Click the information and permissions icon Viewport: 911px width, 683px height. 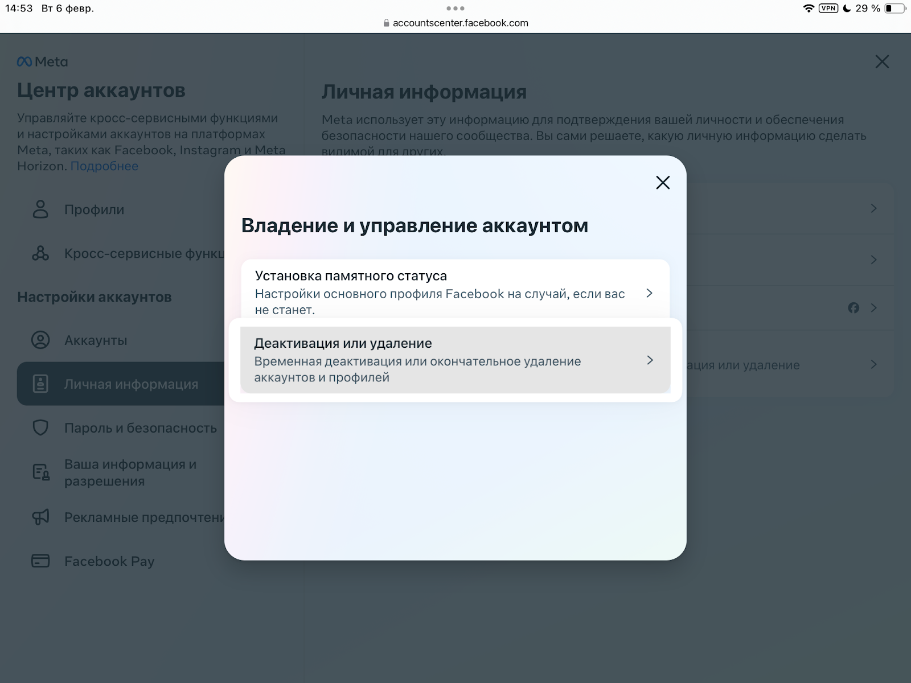click(41, 472)
